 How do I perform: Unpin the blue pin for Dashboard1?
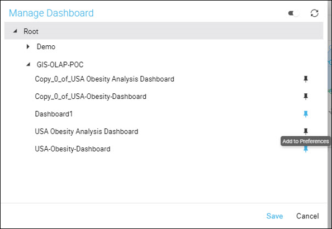[x=306, y=114]
